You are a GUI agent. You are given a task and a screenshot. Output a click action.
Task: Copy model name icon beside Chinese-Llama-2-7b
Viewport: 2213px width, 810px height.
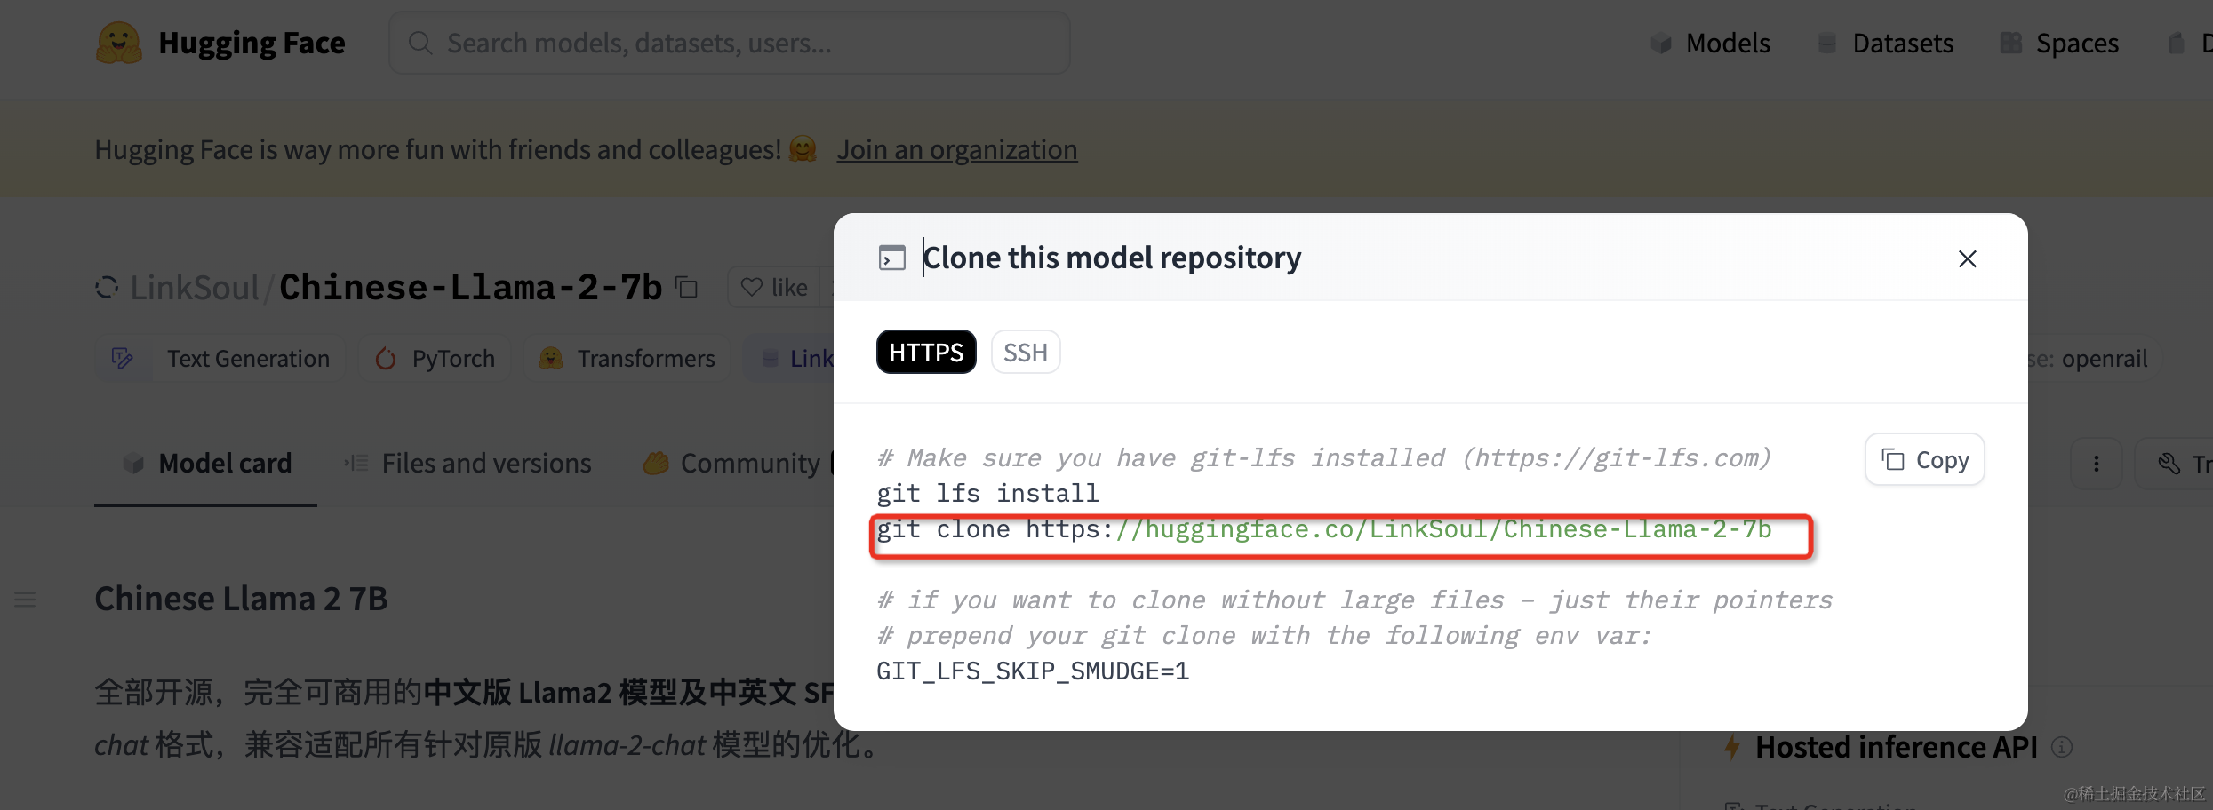(686, 287)
